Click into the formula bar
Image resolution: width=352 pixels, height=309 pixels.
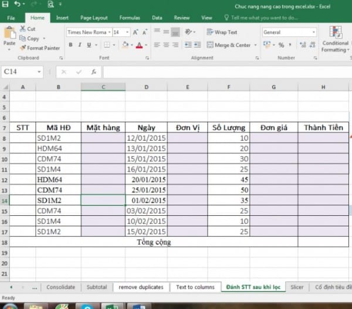tap(227, 72)
